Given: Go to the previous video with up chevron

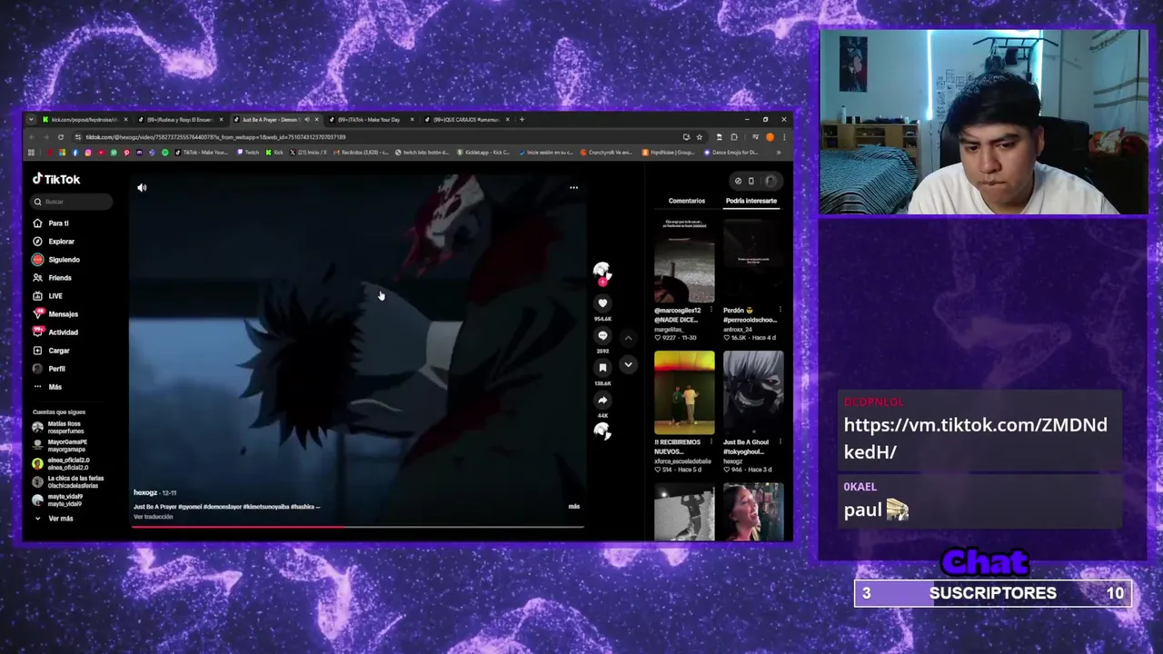Looking at the screenshot, I should point(628,338).
